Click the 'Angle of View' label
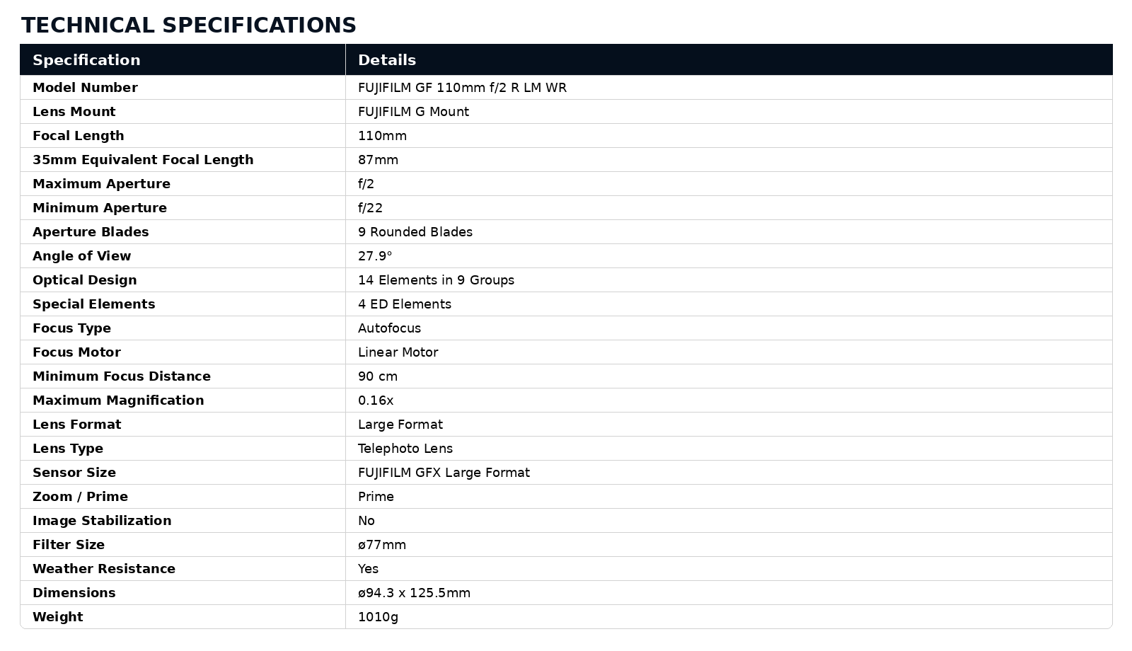Image resolution: width=1132 pixels, height=651 pixels. tap(81, 256)
